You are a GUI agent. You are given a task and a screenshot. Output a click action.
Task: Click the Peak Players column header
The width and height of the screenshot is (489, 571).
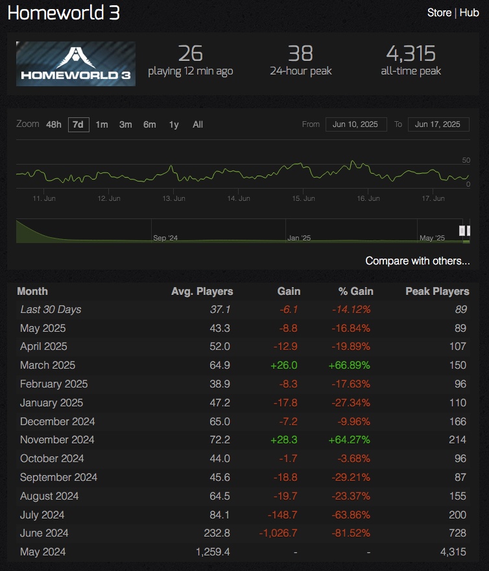(x=437, y=291)
